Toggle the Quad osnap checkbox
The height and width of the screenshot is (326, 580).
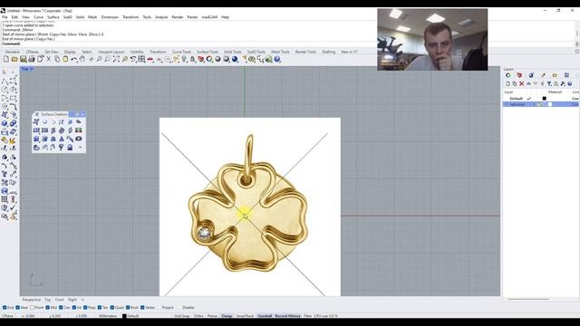point(112,308)
